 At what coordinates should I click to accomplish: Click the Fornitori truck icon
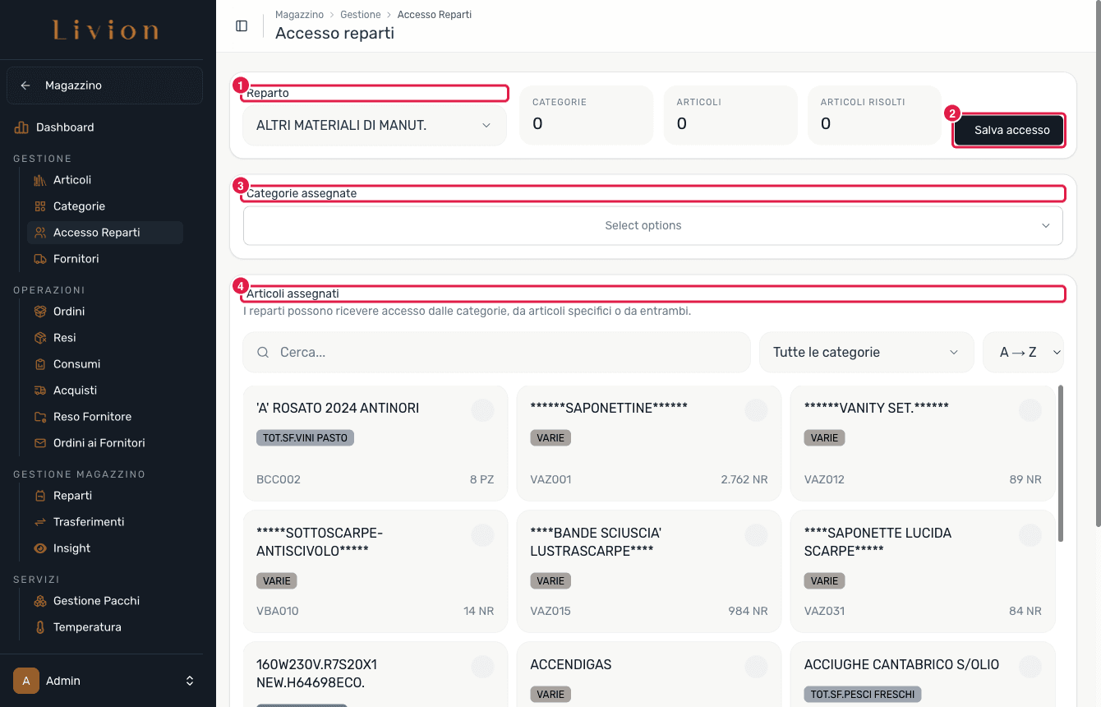(39, 259)
